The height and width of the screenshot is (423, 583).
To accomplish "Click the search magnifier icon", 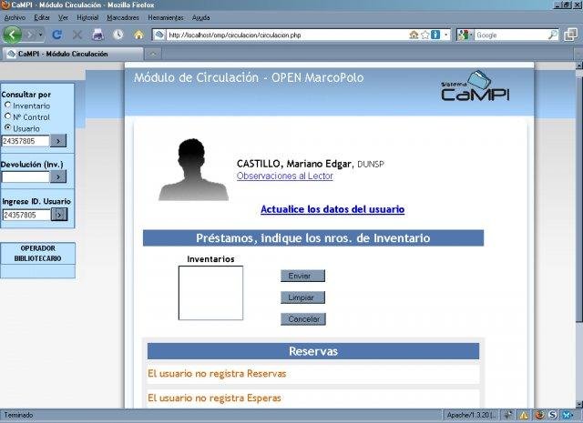I will (x=553, y=35).
